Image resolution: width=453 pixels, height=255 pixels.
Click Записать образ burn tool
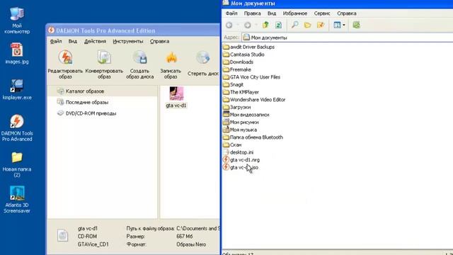171,64
